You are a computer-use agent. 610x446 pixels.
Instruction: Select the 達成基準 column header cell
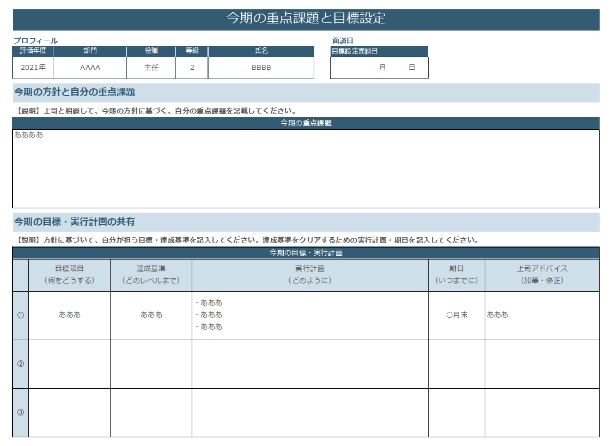pos(151,275)
